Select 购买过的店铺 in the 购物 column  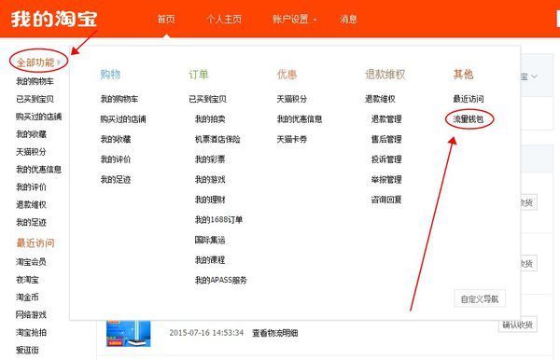click(123, 119)
